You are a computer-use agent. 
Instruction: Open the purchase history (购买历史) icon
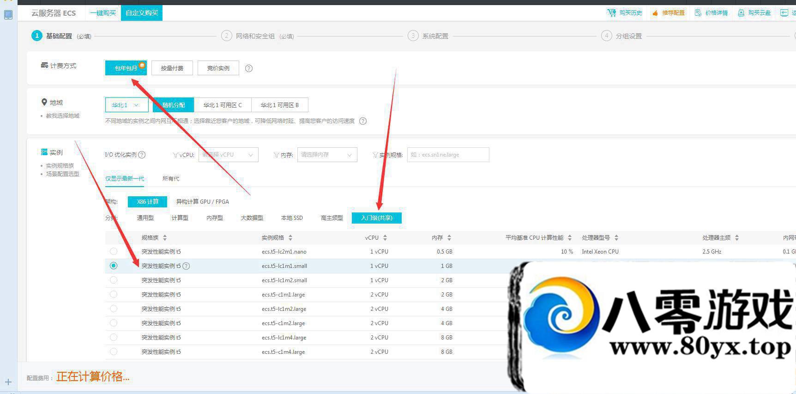tap(612, 13)
